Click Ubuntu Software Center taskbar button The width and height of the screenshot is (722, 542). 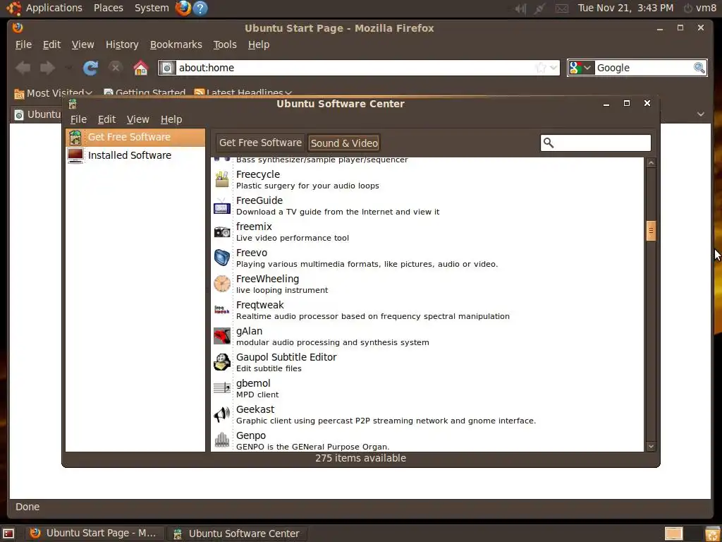point(237,534)
